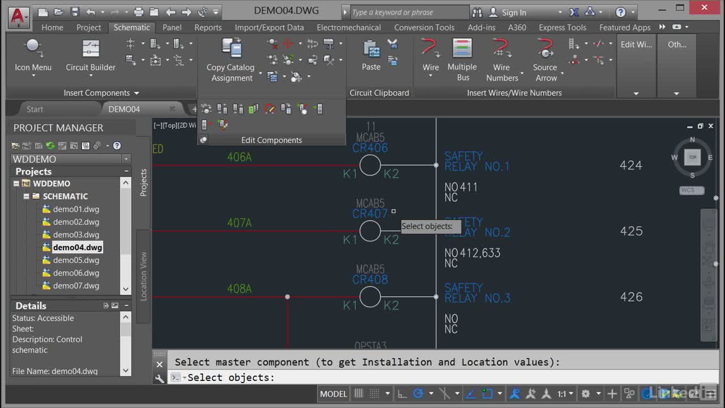Go to next project drawing arrow
The height and width of the screenshot is (408, 725).
[186, 12]
